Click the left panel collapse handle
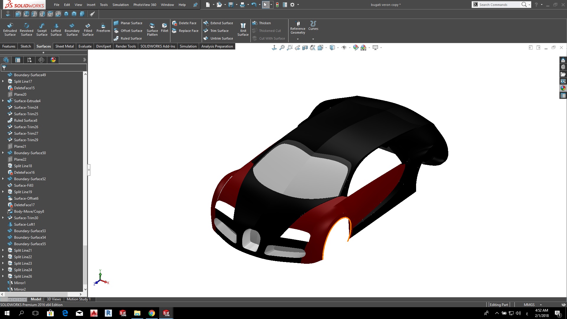 coord(89,170)
